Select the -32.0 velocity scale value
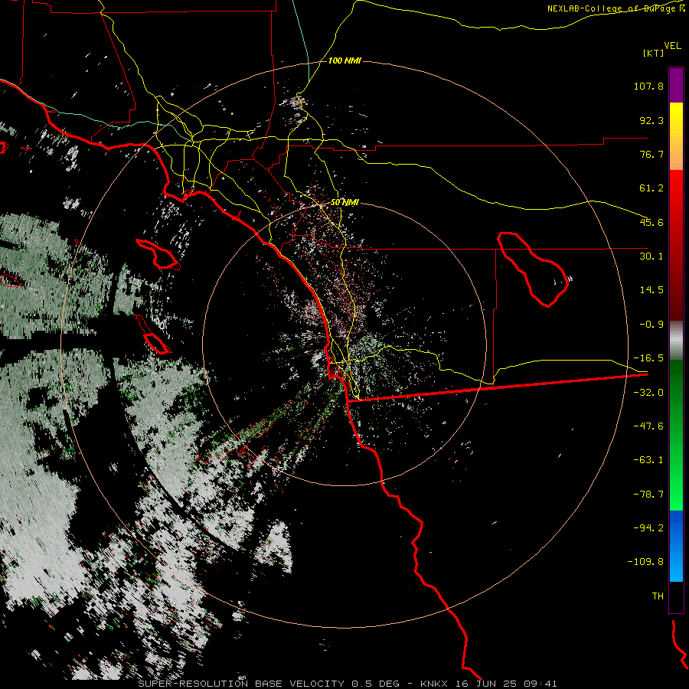Viewport: 689px width, 689px height. pyautogui.click(x=648, y=393)
